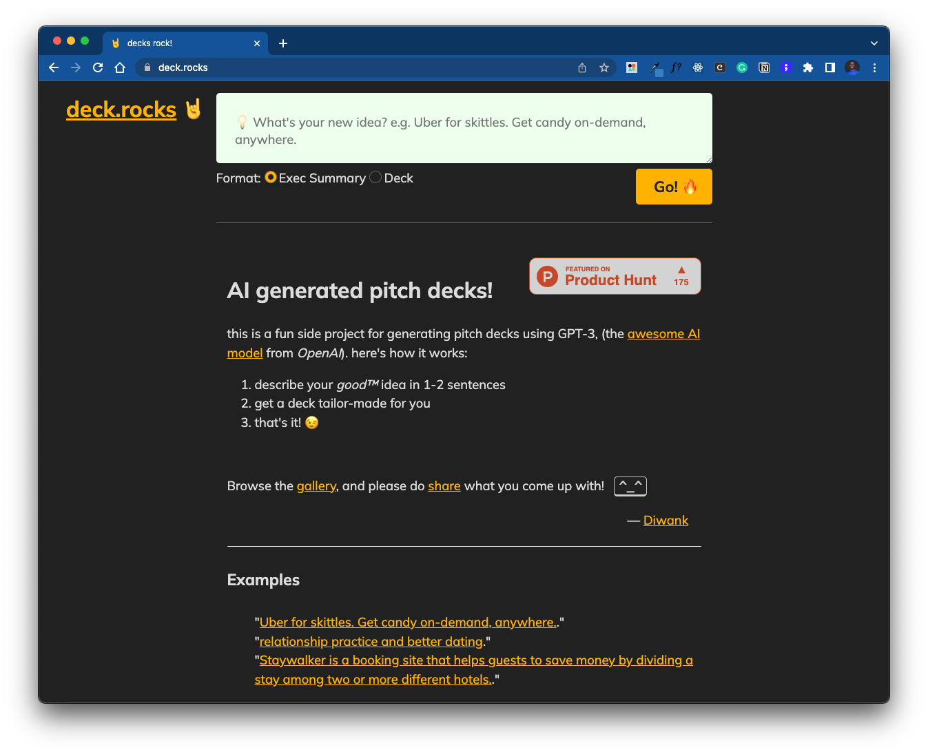Screen dimensions: 928x754
Task: Toggle the browser side panel
Action: [830, 67]
